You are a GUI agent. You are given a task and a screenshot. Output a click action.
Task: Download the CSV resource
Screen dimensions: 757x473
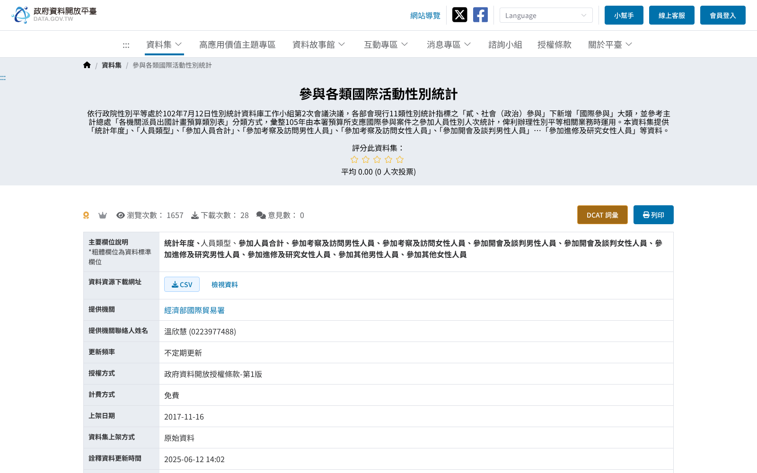coord(182,284)
